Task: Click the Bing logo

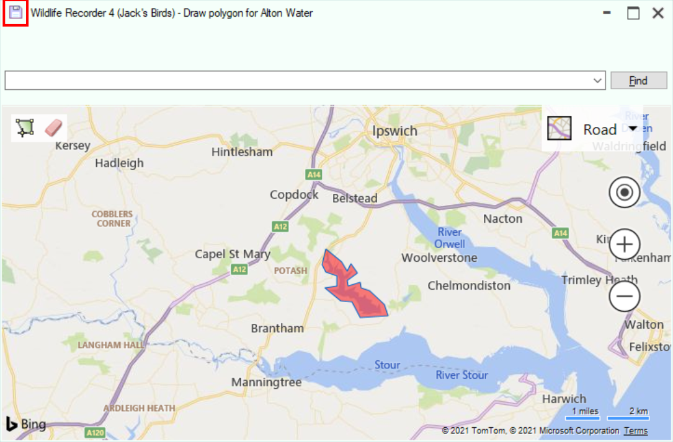Action: [26, 424]
